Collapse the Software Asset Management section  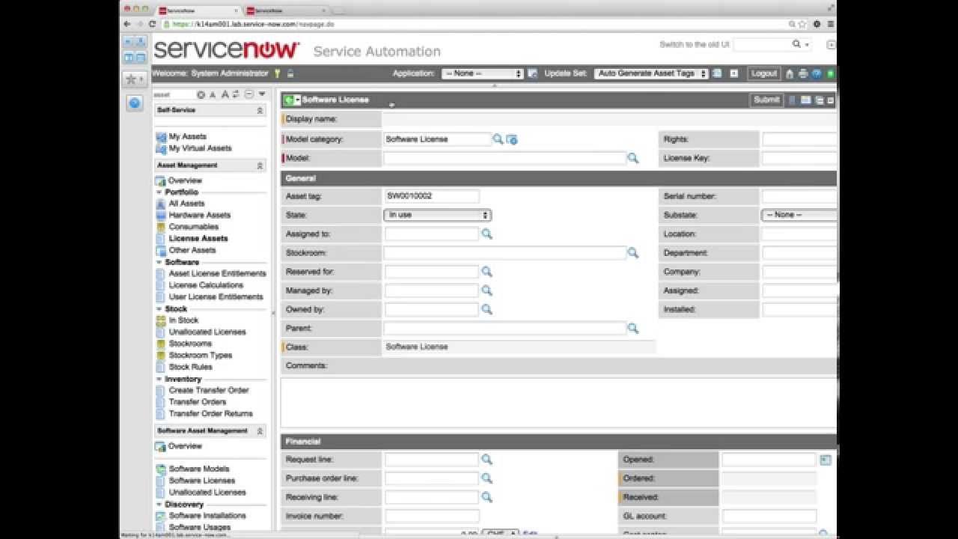pyautogui.click(x=260, y=431)
